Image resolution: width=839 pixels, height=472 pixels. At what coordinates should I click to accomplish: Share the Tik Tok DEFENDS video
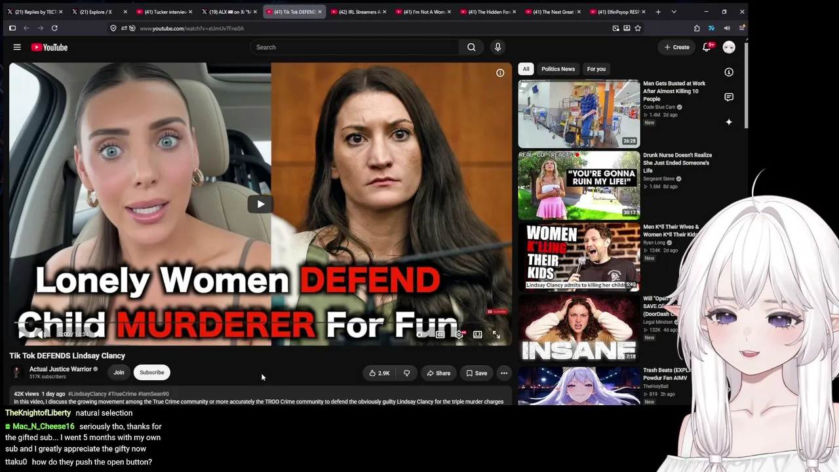coord(439,373)
